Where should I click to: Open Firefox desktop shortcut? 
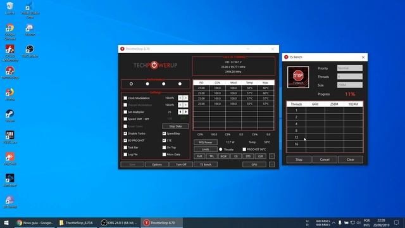click(10, 94)
